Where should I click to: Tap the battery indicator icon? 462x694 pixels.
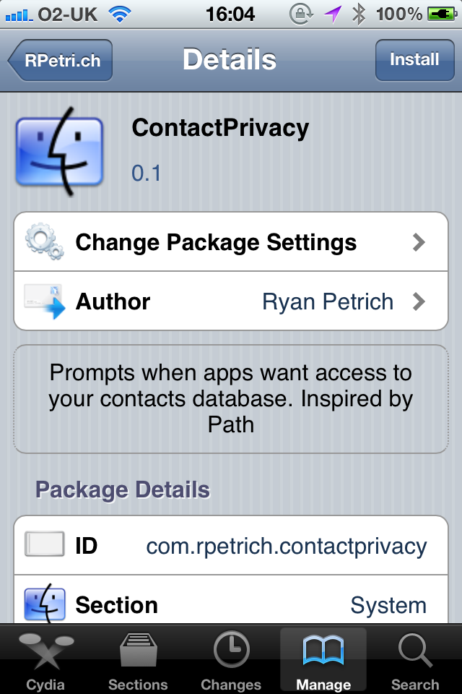(x=442, y=14)
